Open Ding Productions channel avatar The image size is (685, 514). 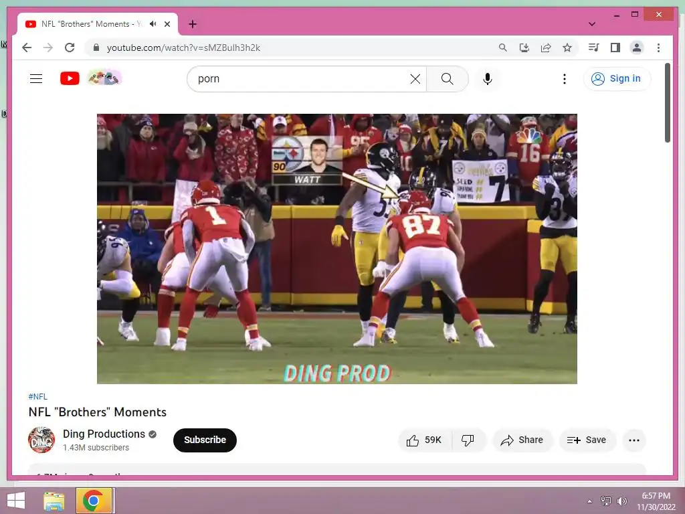tap(41, 440)
